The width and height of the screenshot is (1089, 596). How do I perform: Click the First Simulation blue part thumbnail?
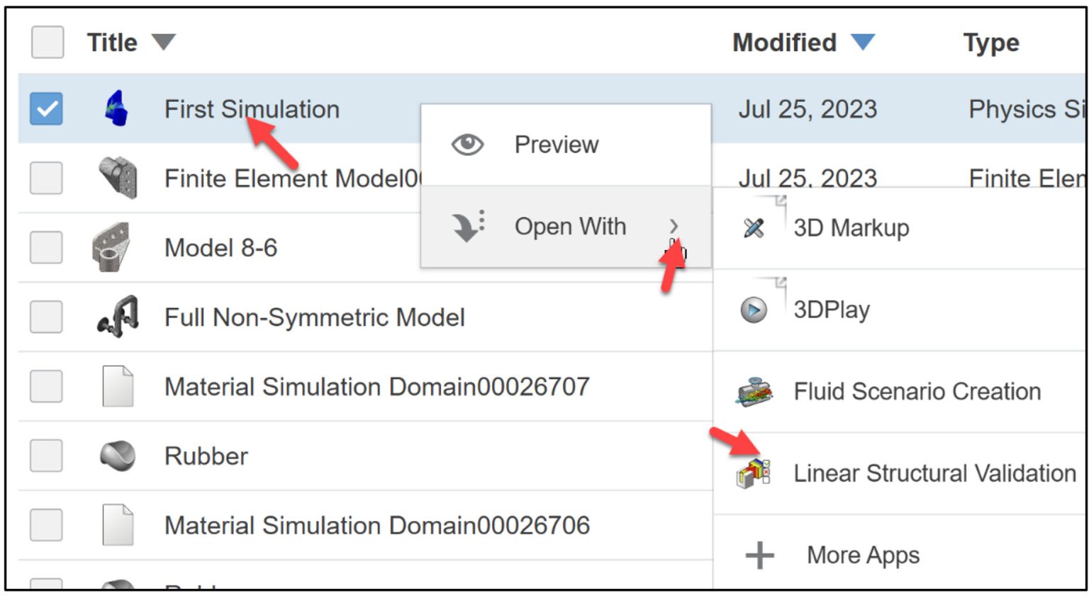(116, 109)
